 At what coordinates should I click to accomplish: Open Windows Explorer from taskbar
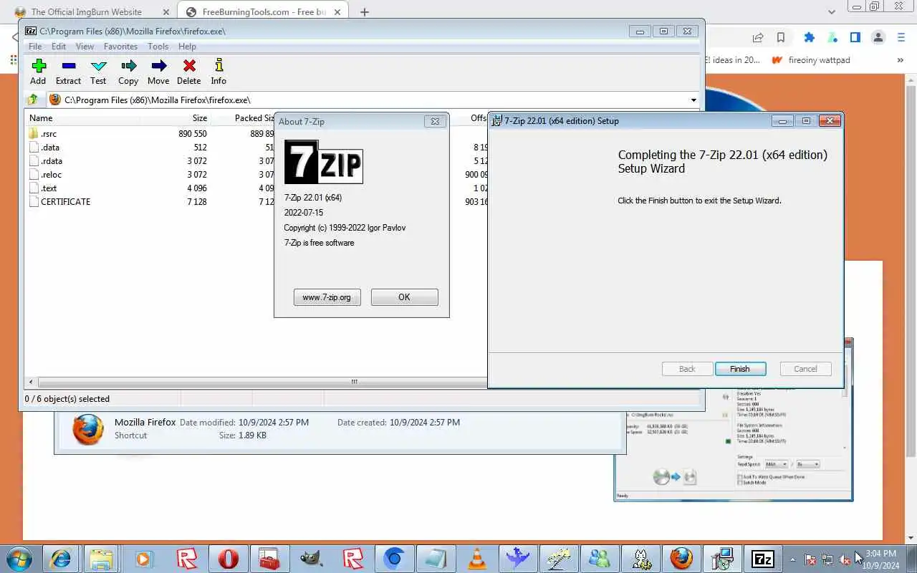tap(102, 559)
